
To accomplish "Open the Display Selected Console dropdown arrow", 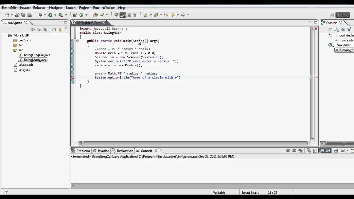I will 347,151.
